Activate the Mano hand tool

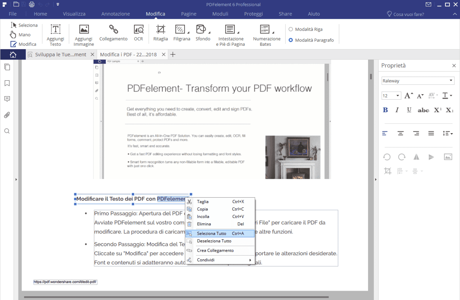(x=20, y=34)
